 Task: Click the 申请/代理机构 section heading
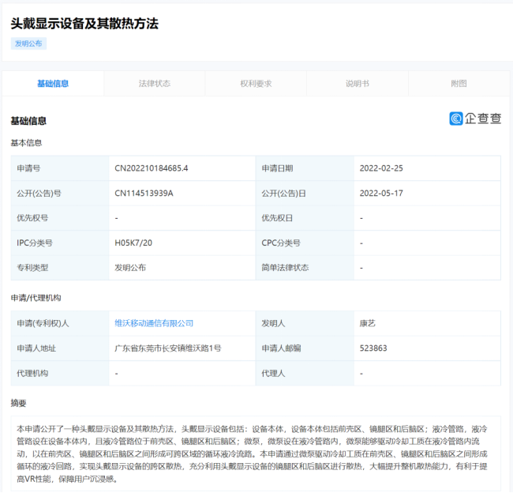(36, 298)
